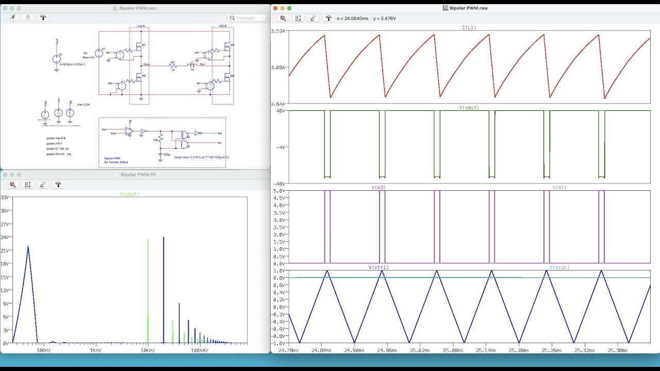Click the zoom-to-fit icon in Bipolar PWM.fft toolbar
Image resolution: width=660 pixels, height=371 pixels.
[13, 184]
